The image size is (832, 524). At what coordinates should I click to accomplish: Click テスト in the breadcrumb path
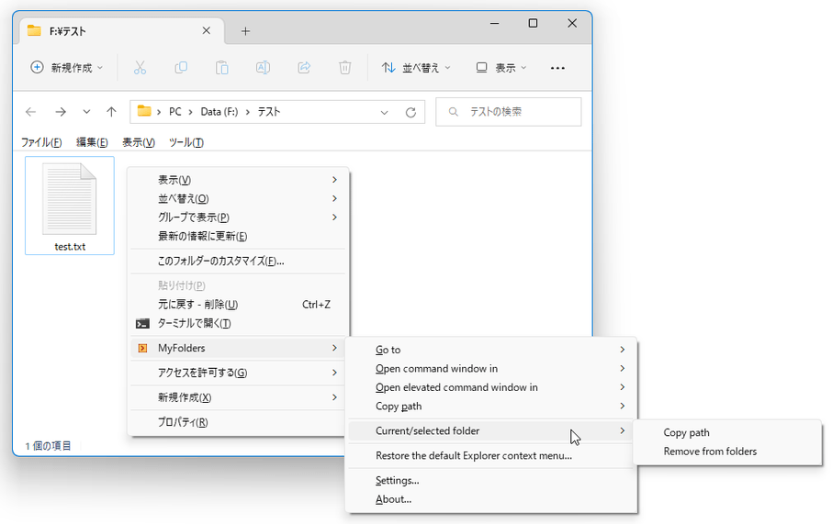[269, 112]
